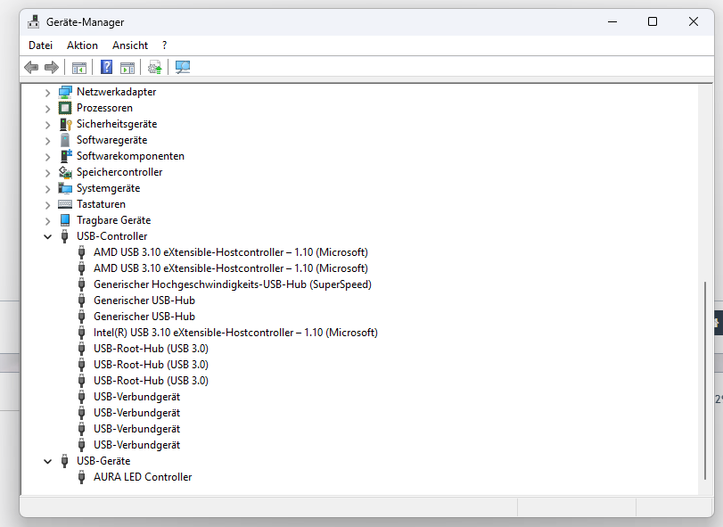This screenshot has height=527, width=723.
Task: Expand the Tragbare Geräte node
Action: (x=47, y=220)
